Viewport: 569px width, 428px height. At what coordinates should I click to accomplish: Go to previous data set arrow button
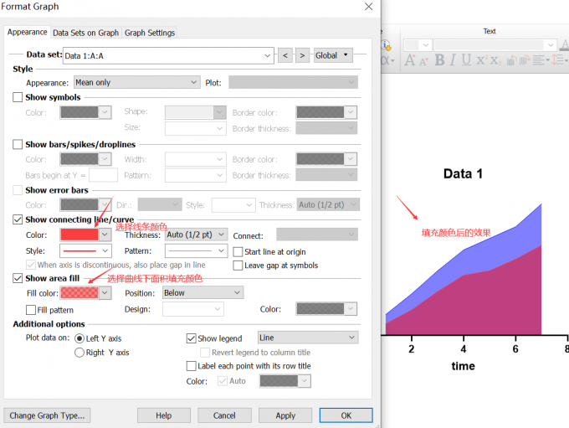pyautogui.click(x=286, y=55)
